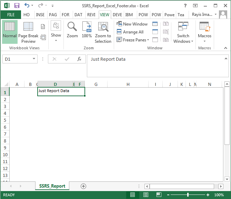The height and width of the screenshot is (199, 231).
Task: Open the FILE tab
Action: (11, 15)
